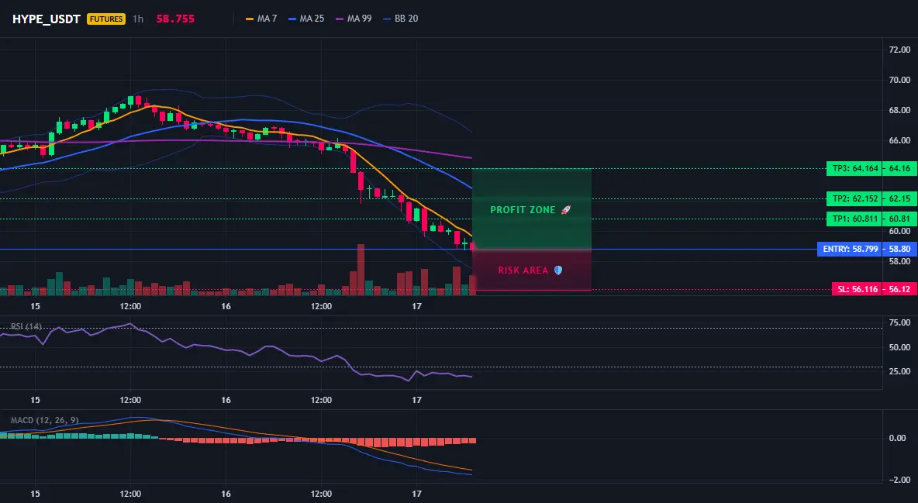Click the TP1: 60.811 label
Image resolution: width=918 pixels, height=503 pixels.
click(854, 219)
